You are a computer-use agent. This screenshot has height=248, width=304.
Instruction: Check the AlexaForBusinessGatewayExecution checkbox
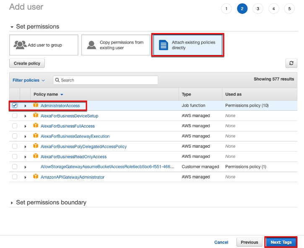(15, 136)
